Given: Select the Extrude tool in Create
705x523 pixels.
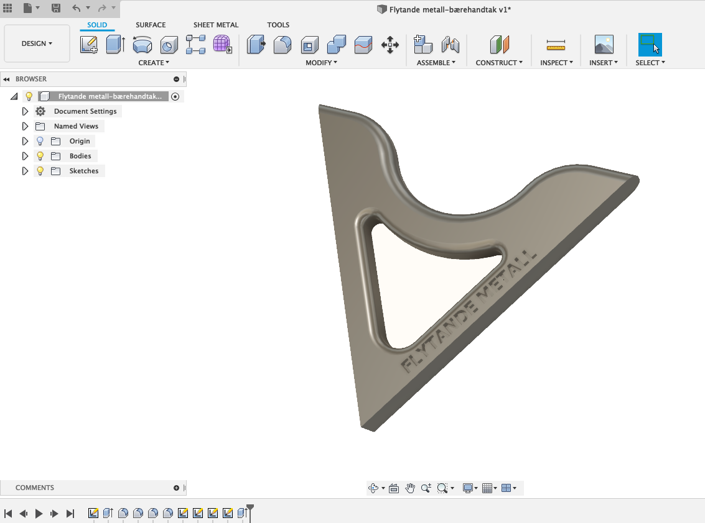Looking at the screenshot, I should pyautogui.click(x=116, y=45).
